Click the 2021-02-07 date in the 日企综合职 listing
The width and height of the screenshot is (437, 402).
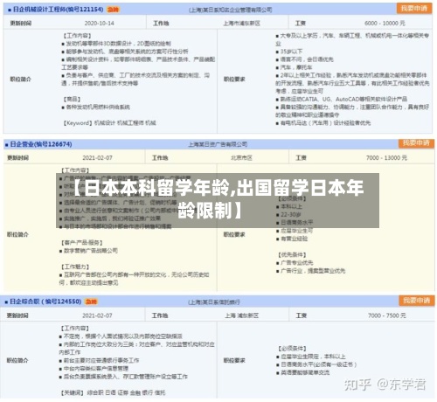click(97, 315)
